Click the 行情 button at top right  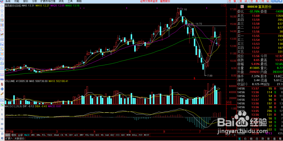[x=232, y=1]
